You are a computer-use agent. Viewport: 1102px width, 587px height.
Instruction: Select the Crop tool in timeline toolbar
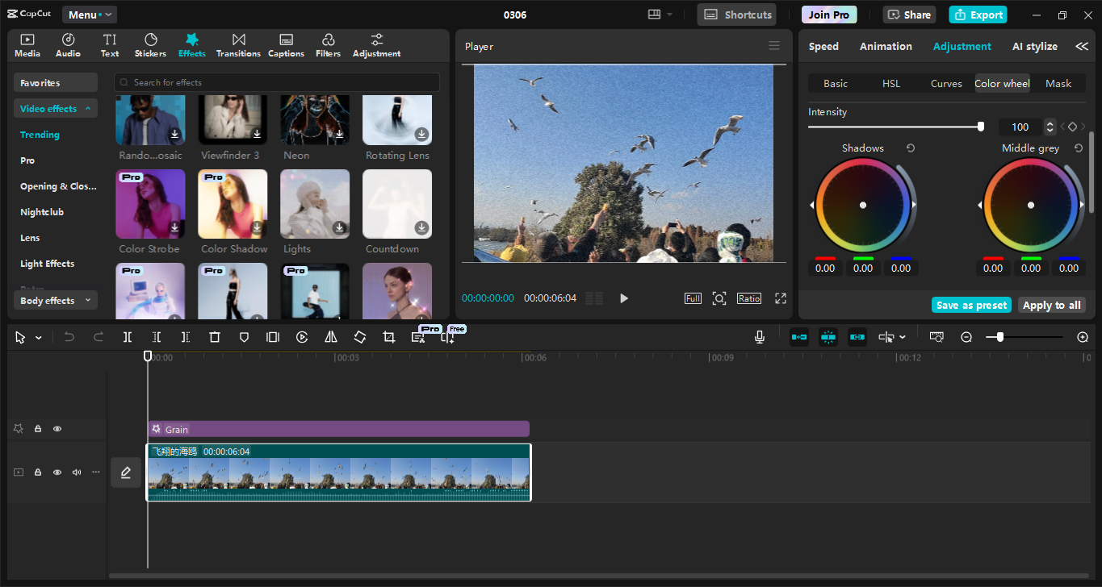pos(389,337)
